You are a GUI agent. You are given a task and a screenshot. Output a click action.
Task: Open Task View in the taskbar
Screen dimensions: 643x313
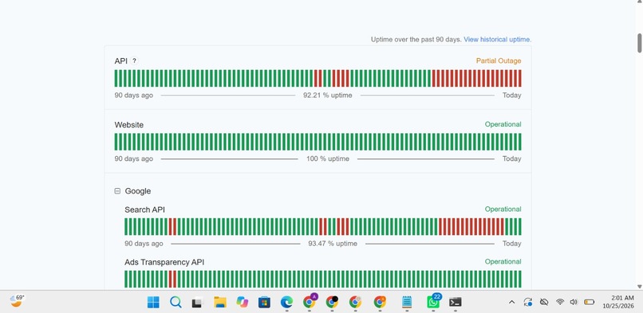click(x=198, y=302)
